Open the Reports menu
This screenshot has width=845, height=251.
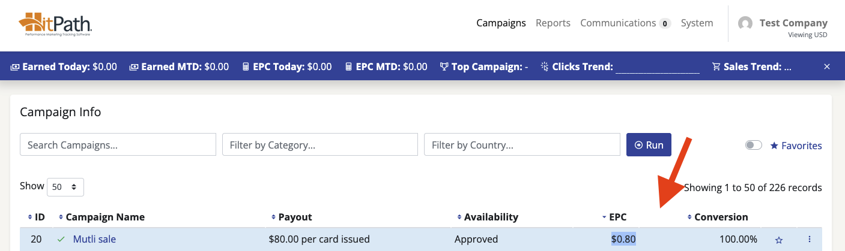pyautogui.click(x=553, y=23)
